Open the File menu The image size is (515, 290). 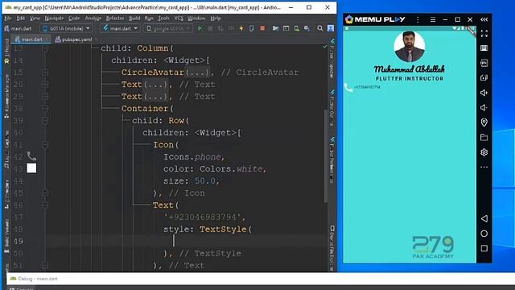(x=8, y=19)
